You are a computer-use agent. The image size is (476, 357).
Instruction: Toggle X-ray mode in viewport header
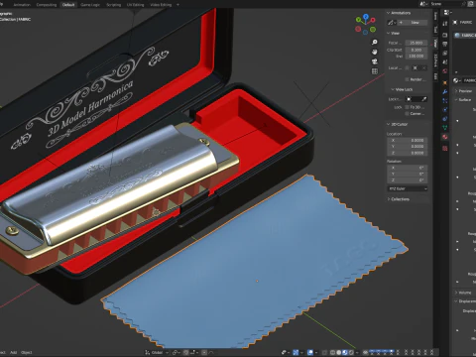pyautogui.click(x=324, y=352)
